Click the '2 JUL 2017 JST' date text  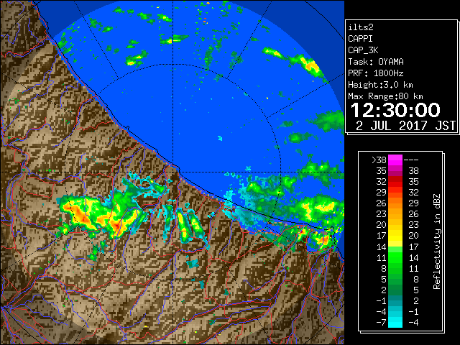pyautogui.click(x=405, y=126)
